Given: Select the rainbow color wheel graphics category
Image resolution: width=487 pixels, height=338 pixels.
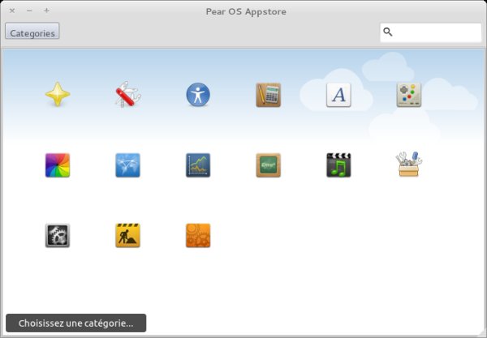Looking at the screenshot, I should (58, 165).
